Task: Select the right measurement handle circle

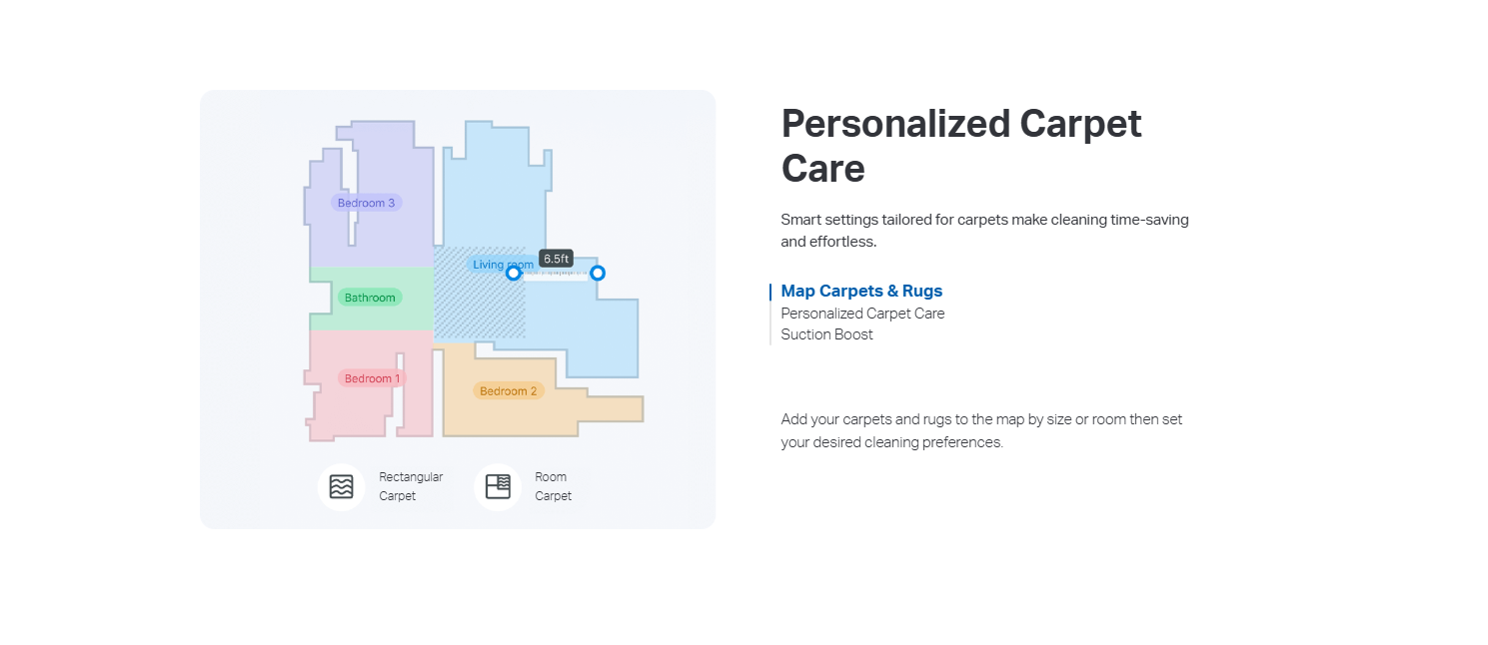Action: (598, 273)
